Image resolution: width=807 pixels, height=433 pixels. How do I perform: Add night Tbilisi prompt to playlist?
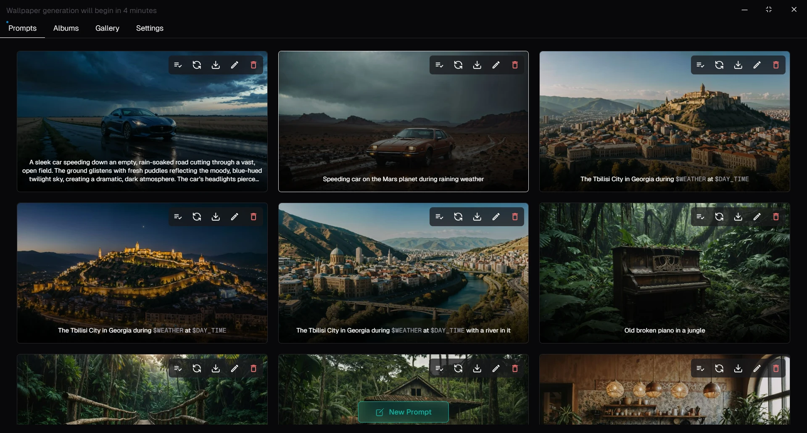click(178, 217)
